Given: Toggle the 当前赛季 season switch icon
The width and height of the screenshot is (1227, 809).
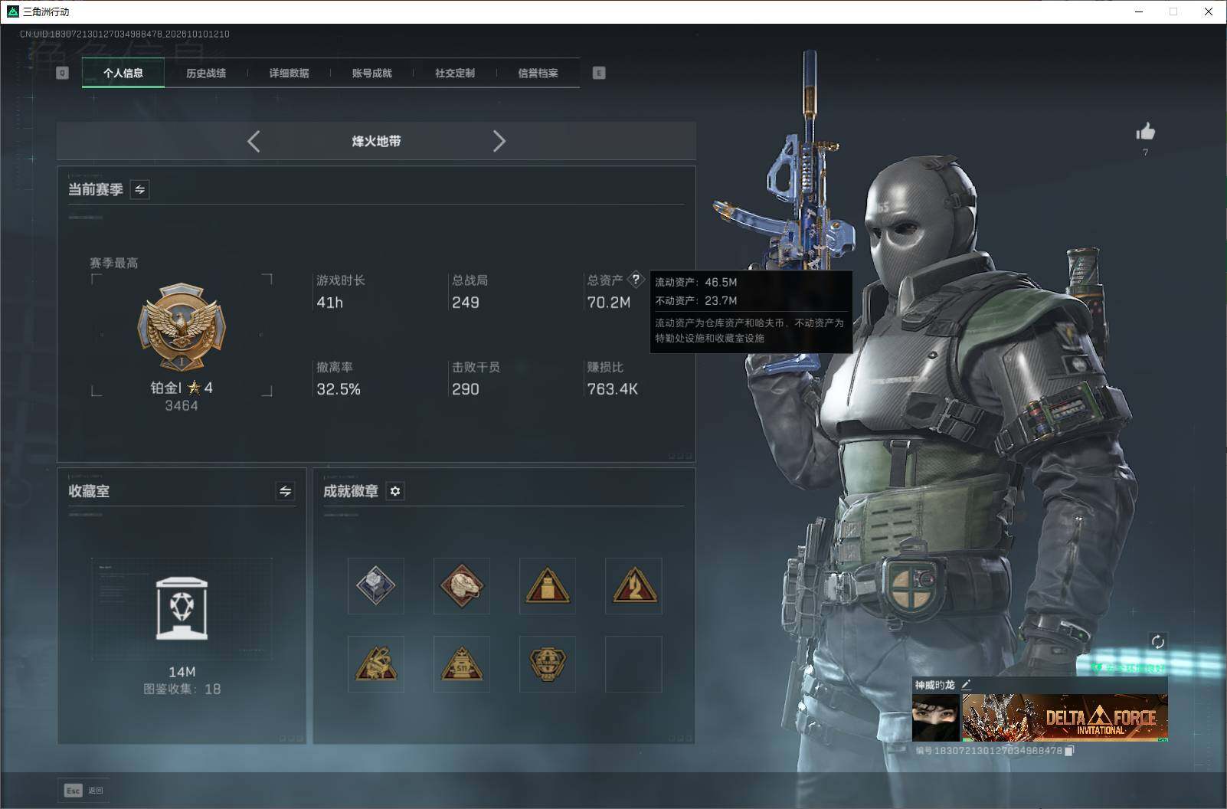Looking at the screenshot, I should [x=139, y=189].
